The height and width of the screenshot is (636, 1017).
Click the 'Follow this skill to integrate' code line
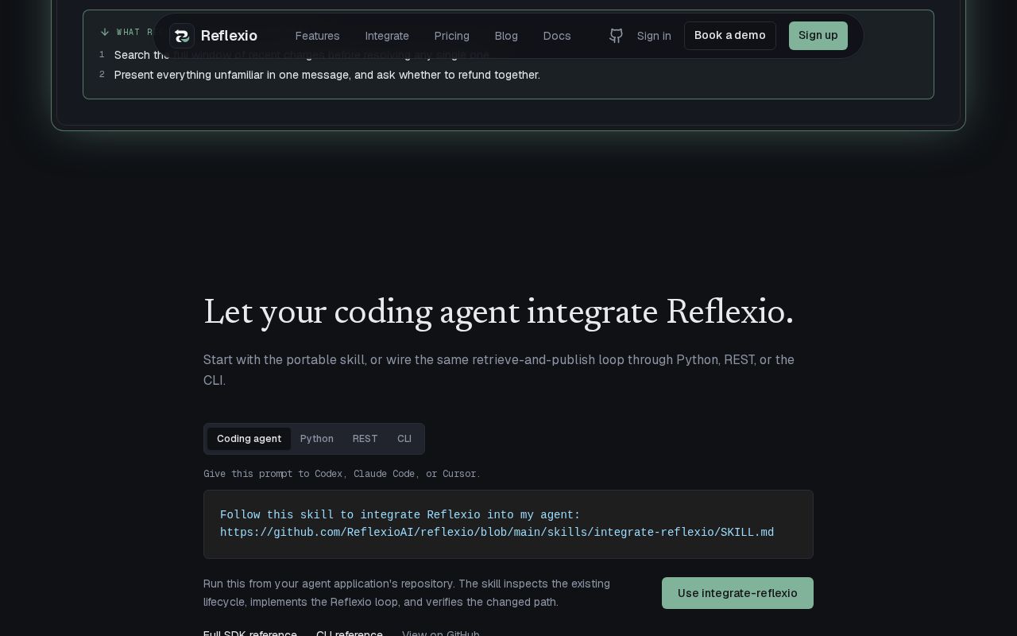tap(400, 515)
